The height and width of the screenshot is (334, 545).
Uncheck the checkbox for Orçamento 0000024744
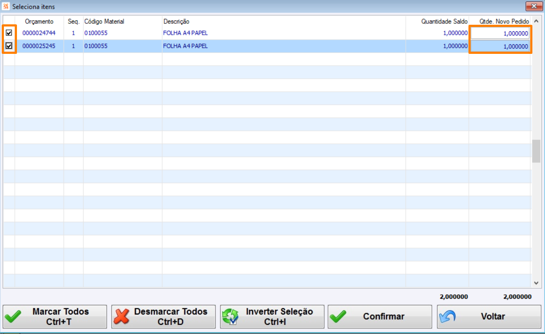9,33
